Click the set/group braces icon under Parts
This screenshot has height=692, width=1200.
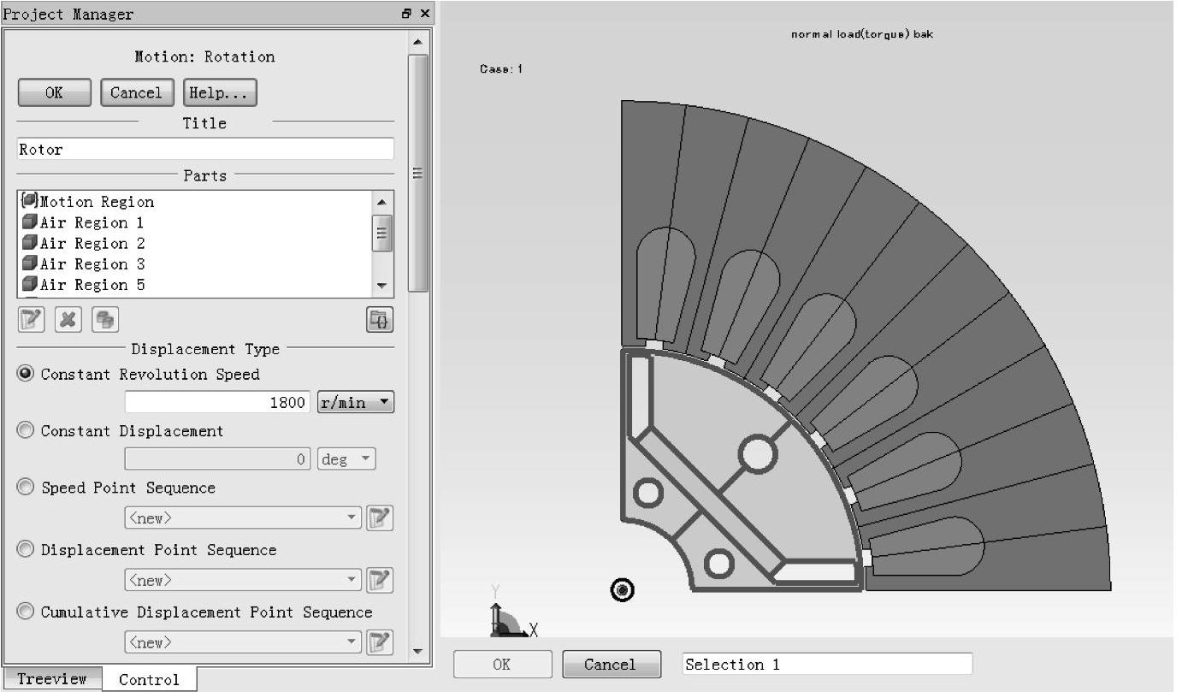point(380,320)
